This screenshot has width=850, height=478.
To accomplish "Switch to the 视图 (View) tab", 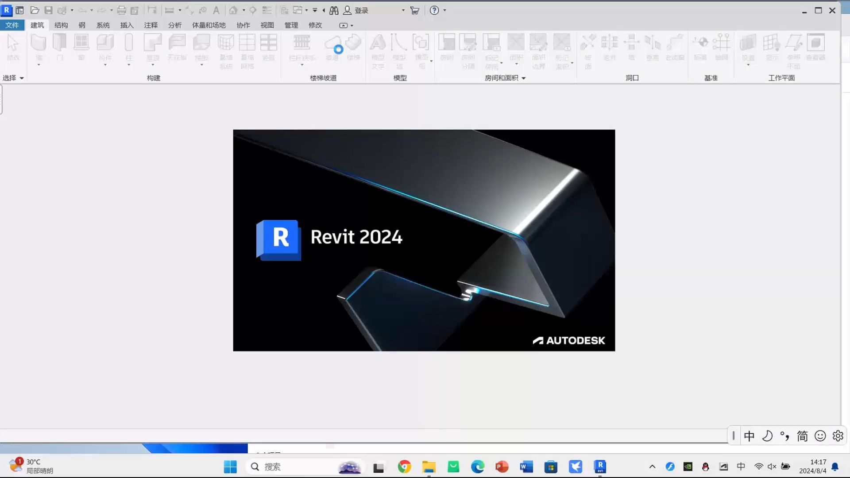I will pos(267,25).
